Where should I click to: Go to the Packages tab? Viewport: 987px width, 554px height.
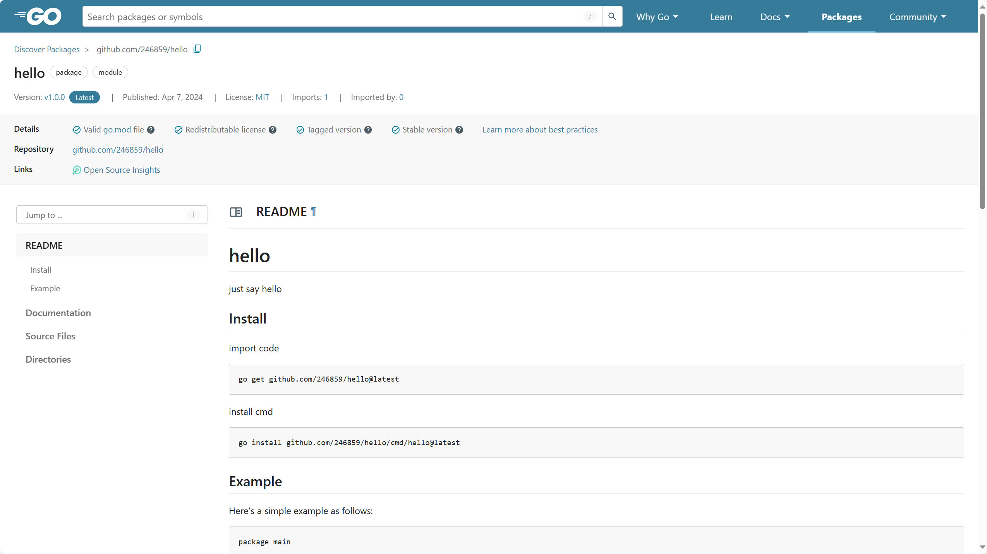pyautogui.click(x=841, y=17)
